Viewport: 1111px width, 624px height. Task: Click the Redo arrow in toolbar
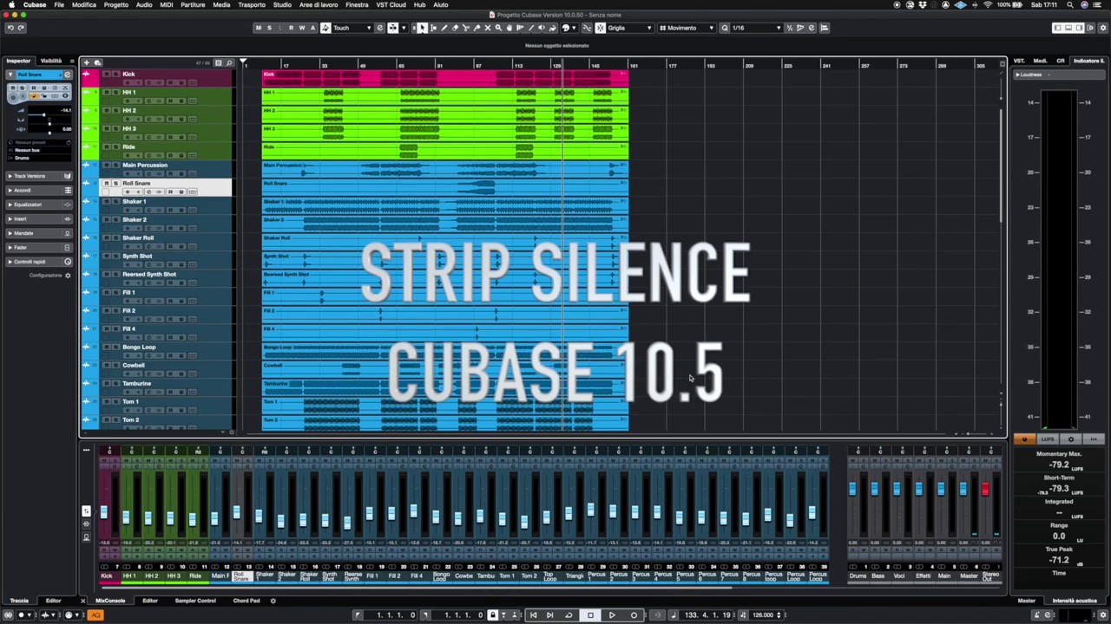click(x=22, y=28)
